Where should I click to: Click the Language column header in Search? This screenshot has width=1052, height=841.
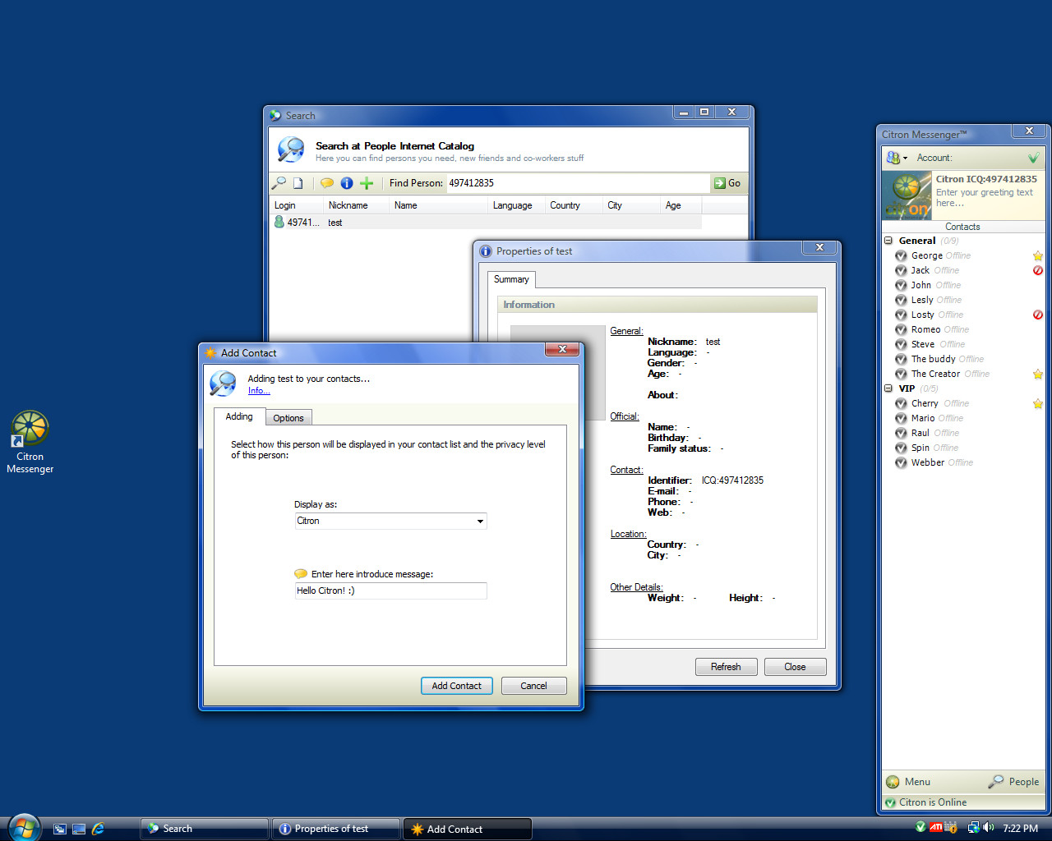[517, 205]
